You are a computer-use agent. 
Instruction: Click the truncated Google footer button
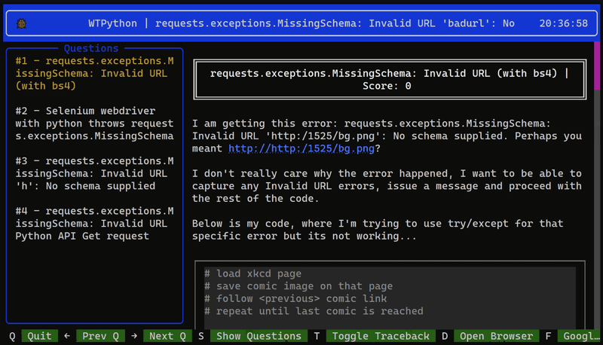(x=579, y=336)
